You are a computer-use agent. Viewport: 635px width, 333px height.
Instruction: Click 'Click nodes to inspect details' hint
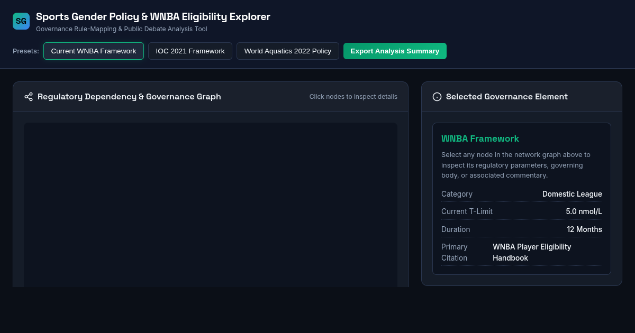click(353, 97)
